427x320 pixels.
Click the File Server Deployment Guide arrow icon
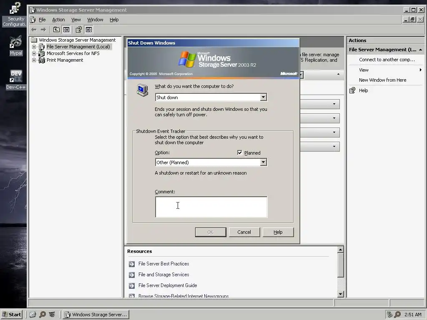132,286
